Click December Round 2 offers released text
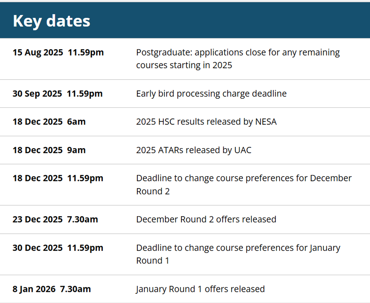 206,219
